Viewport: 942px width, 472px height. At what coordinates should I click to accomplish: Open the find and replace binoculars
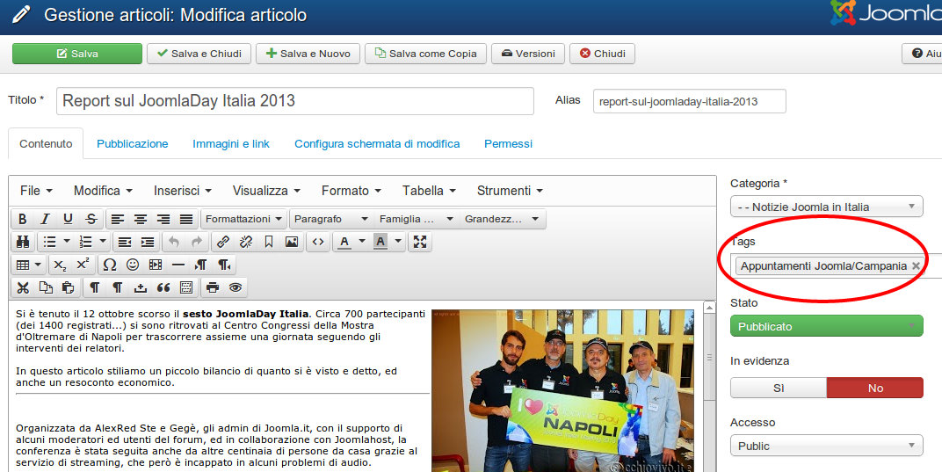click(23, 242)
